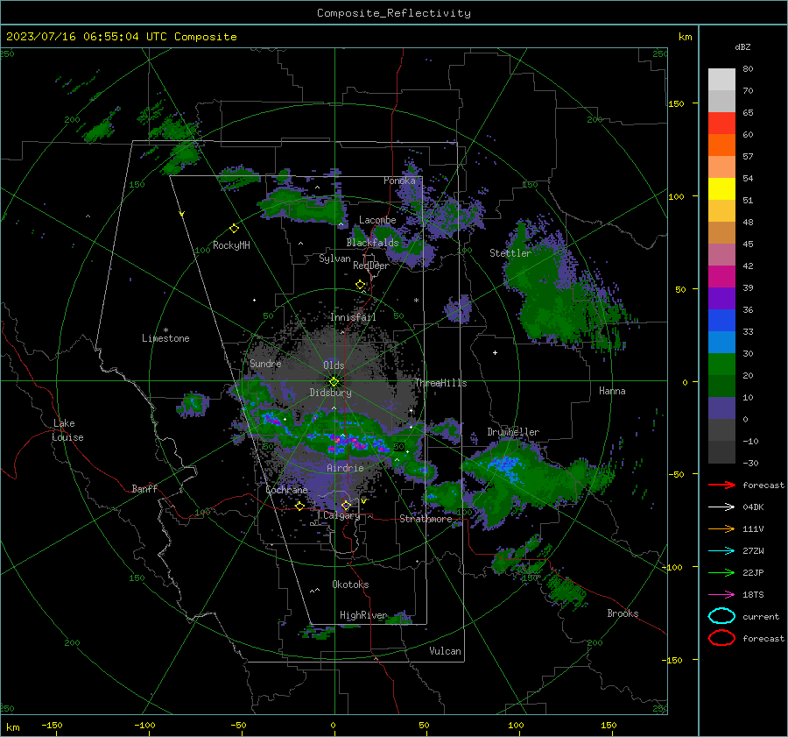Viewport: 788px width, 737px height.
Task: Click the yellow radar site marker at center
Action: pyautogui.click(x=334, y=382)
